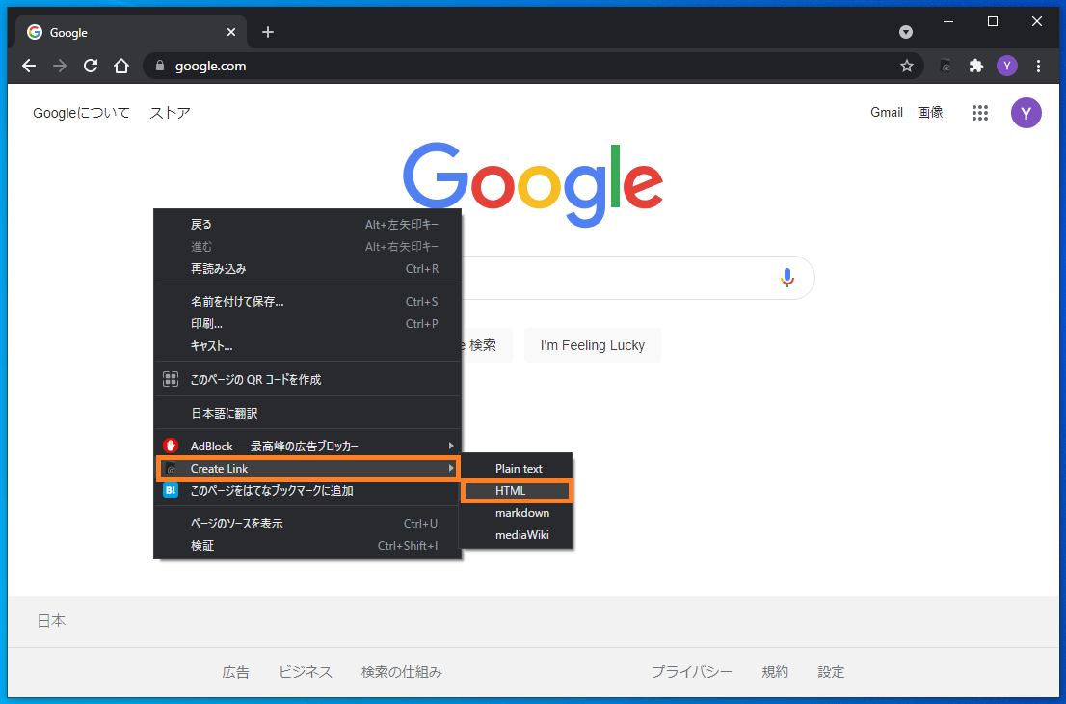
Task: Open the 設定 footer link
Action: pyautogui.click(x=831, y=672)
